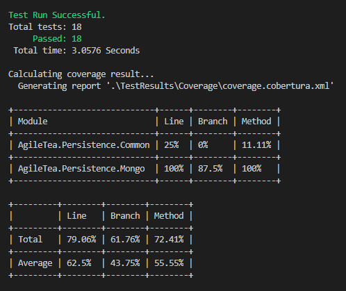Click the green 'Passed: 18' text
Image resolution: width=346 pixels, height=291 pixels.
[x=57, y=39]
